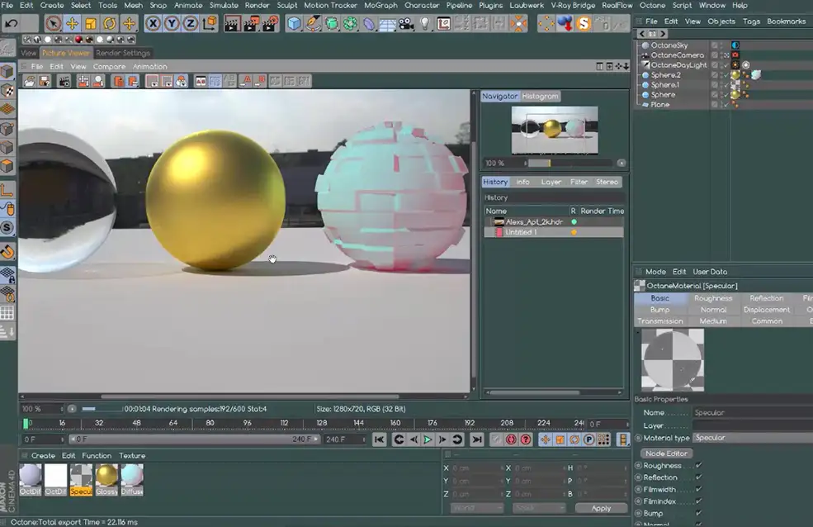The height and width of the screenshot is (527, 813).
Task: Toggle Bump checkbox
Action: (x=698, y=513)
